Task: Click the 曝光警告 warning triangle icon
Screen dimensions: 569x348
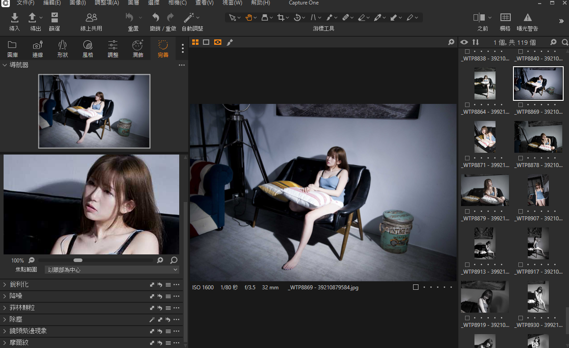Action: point(528,17)
